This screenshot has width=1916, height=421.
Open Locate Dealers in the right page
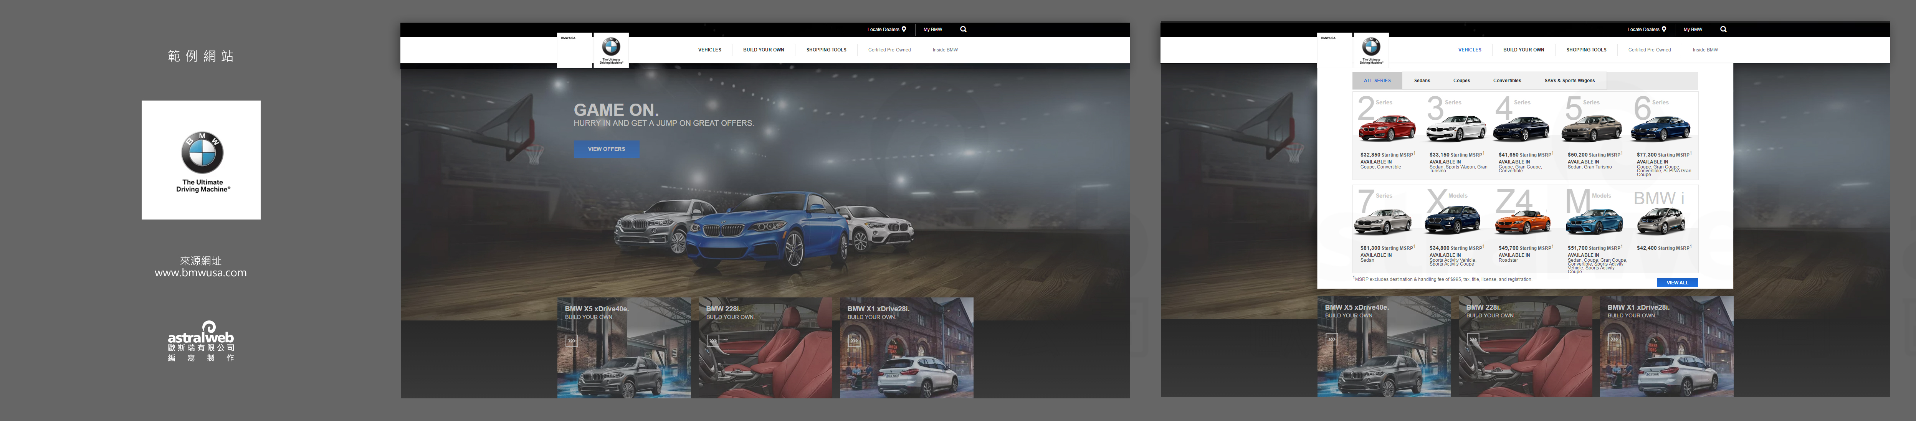[x=1647, y=30]
